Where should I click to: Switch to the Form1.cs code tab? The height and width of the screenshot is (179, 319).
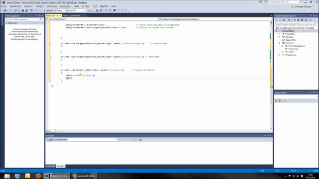pyautogui.click(x=50, y=15)
